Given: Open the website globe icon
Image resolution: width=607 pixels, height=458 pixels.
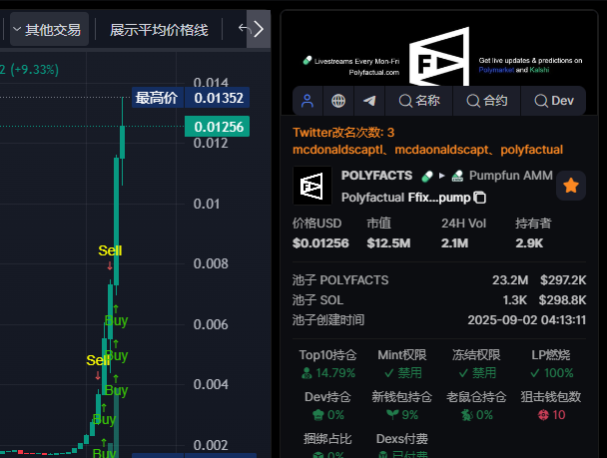Looking at the screenshot, I should 338,101.
